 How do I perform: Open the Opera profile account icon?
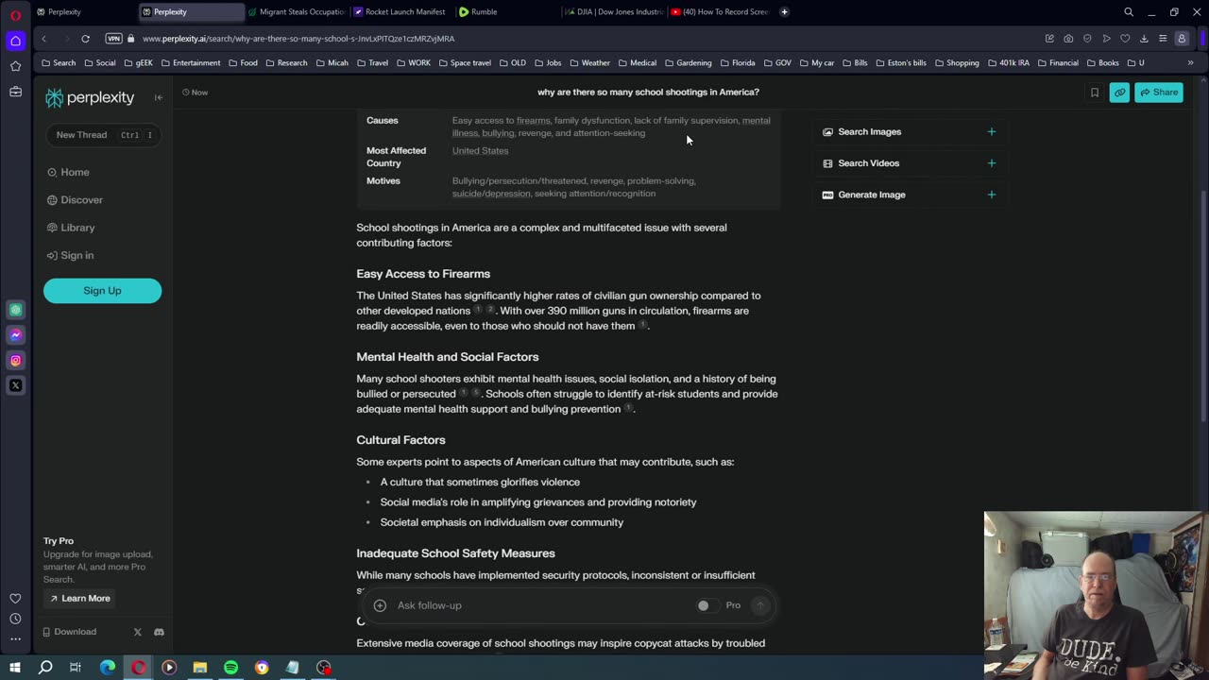[x=1182, y=39]
